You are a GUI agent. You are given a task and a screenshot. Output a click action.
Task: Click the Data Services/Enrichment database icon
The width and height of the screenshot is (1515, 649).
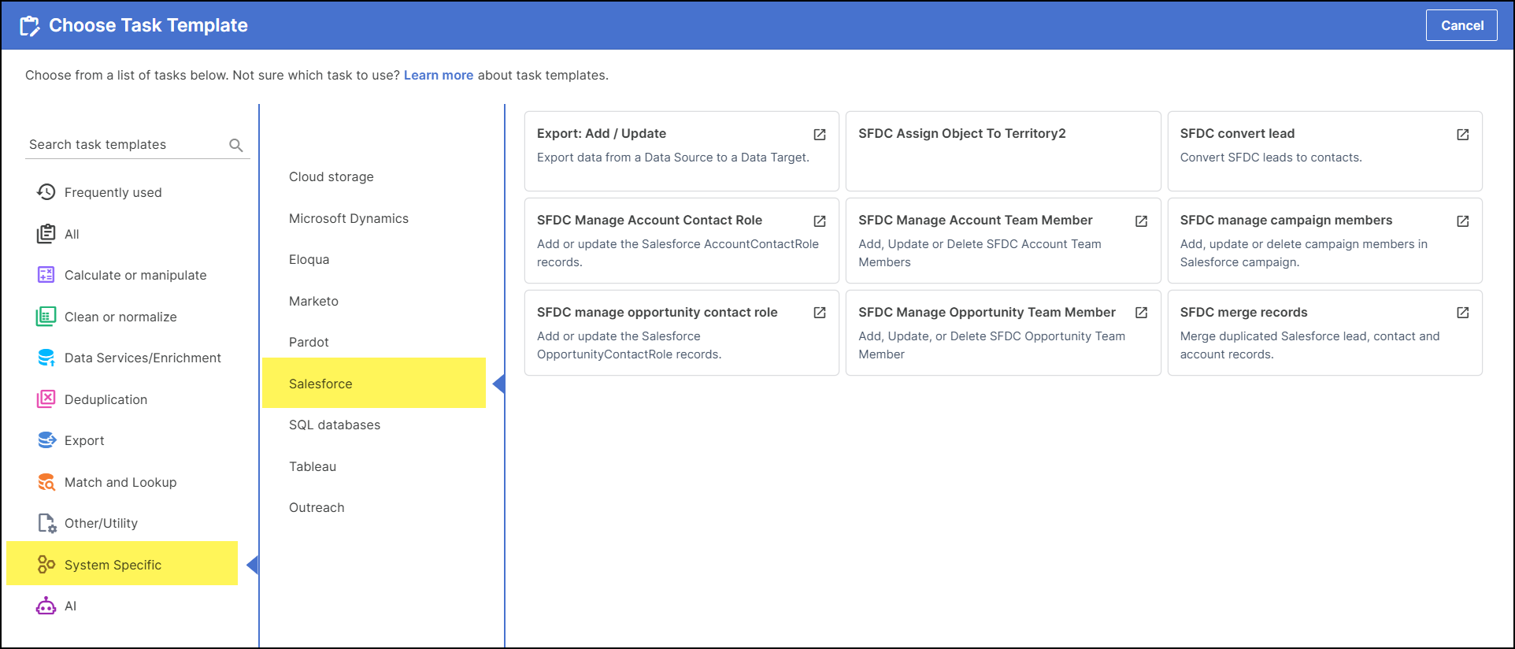(46, 358)
